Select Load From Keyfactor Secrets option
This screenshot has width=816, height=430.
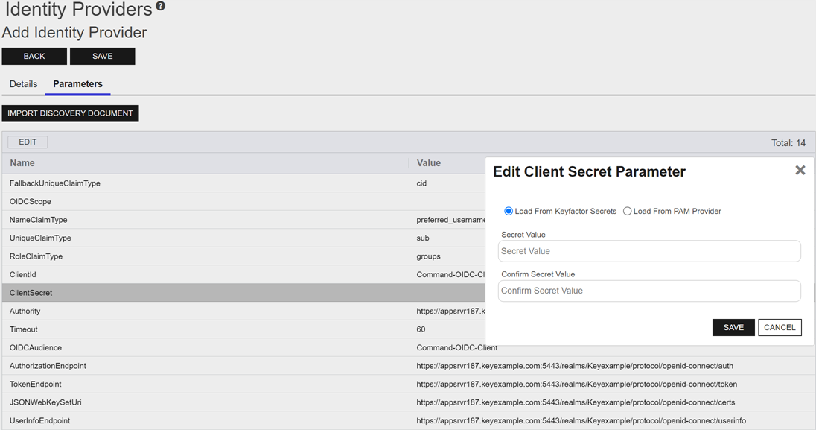509,211
